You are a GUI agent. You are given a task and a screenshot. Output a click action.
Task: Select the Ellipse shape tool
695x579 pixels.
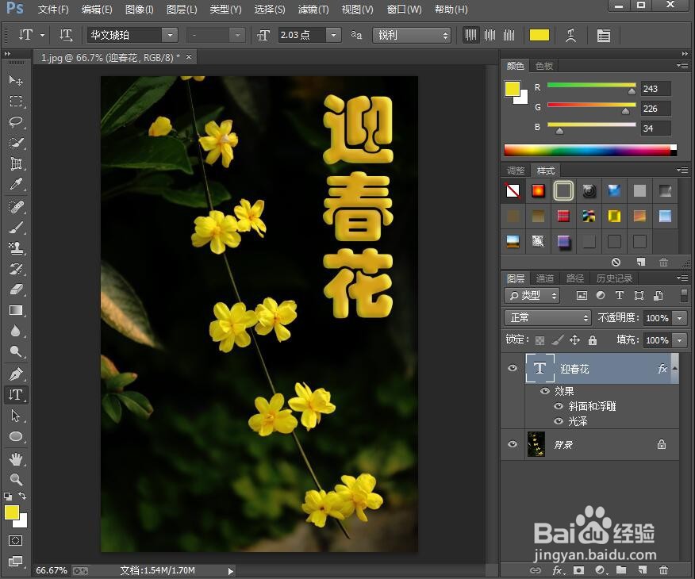click(16, 436)
